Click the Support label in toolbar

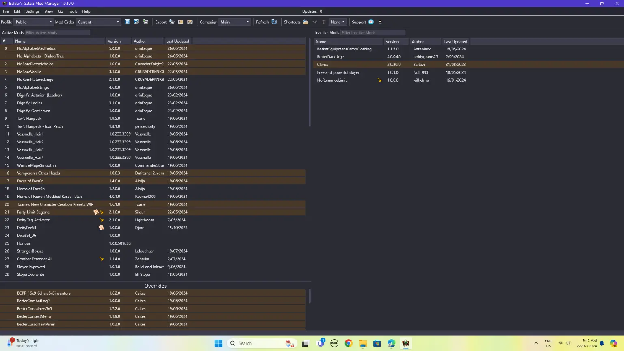[x=359, y=22]
